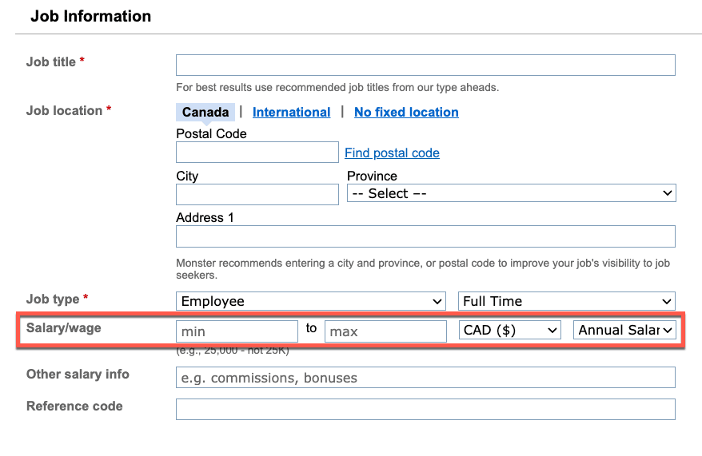Focus the Postal Code text box
This screenshot has width=702, height=456.
pos(257,153)
